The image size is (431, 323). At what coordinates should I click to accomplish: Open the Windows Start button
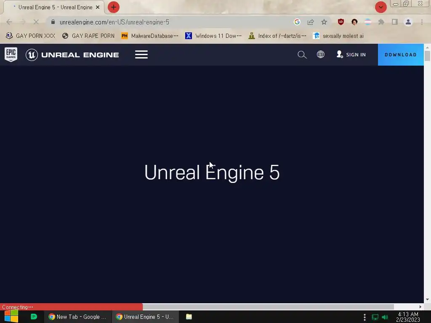pyautogui.click(x=11, y=317)
